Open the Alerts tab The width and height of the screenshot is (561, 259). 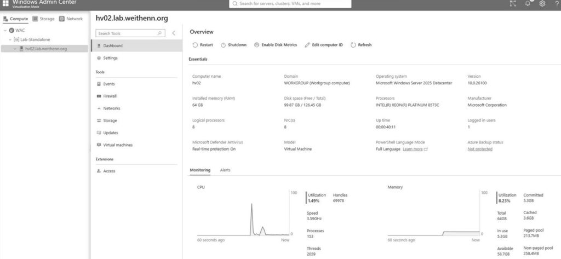[x=225, y=170]
